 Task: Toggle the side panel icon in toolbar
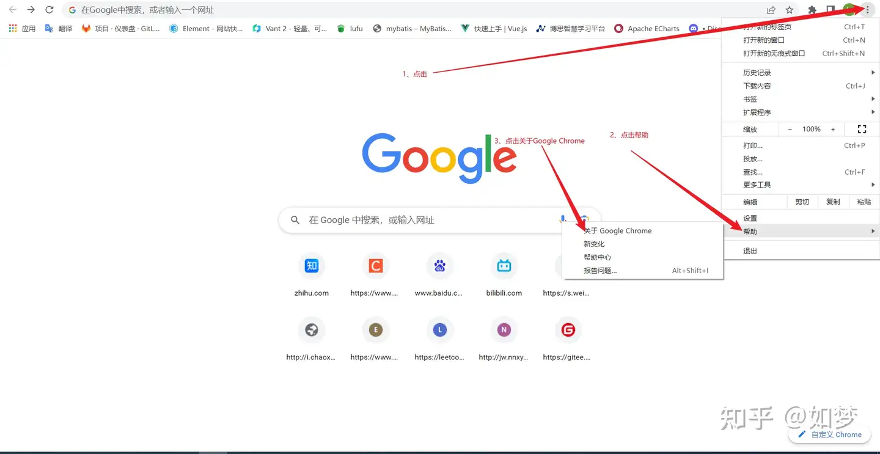[831, 10]
